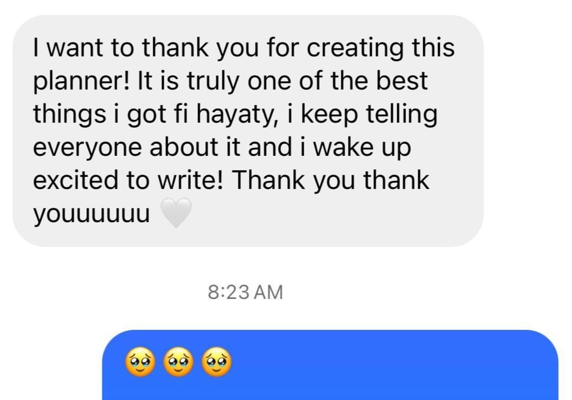Click the words "wake up" in the message
The width and height of the screenshot is (572, 400).
(362, 148)
